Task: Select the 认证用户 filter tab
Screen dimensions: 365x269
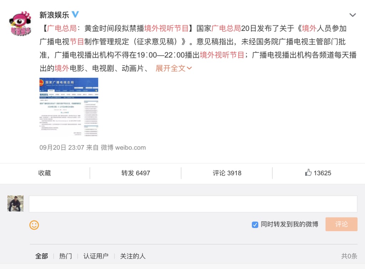Action: 96,256
